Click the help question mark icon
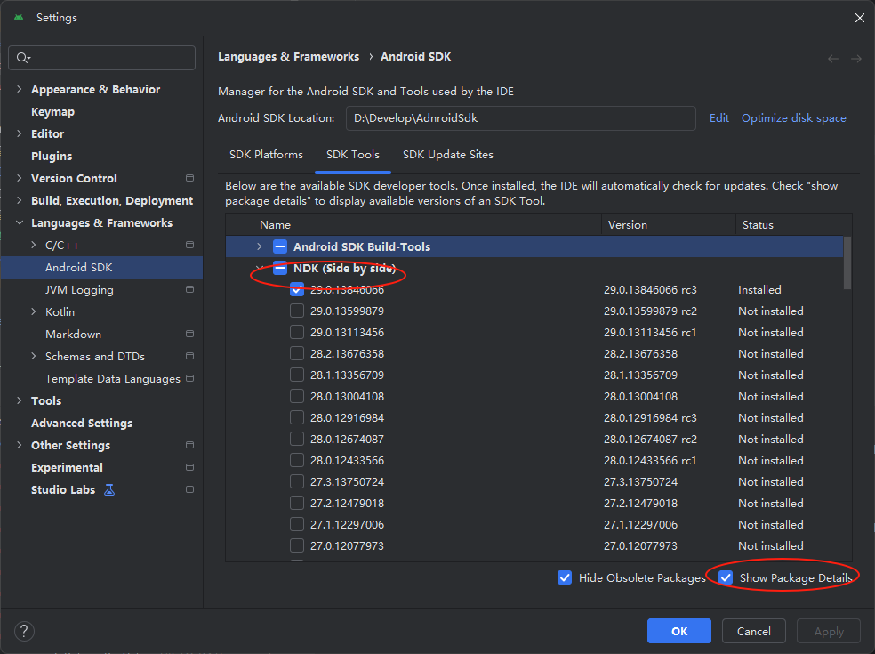 24,631
